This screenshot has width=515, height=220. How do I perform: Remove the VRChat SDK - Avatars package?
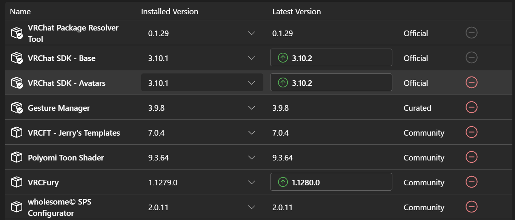[472, 82]
